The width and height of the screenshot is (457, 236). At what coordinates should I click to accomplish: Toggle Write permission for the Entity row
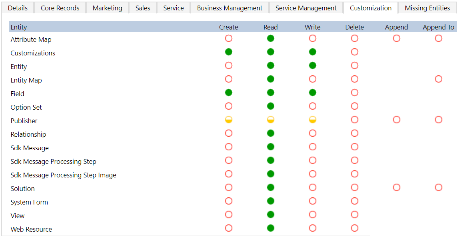click(312, 65)
